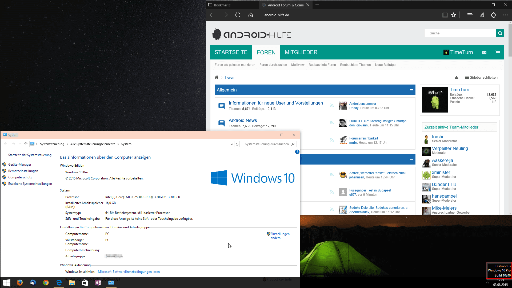Viewport: 512px width, 288px height.
Task: Open OneNote from taskbar
Action: coord(98,283)
